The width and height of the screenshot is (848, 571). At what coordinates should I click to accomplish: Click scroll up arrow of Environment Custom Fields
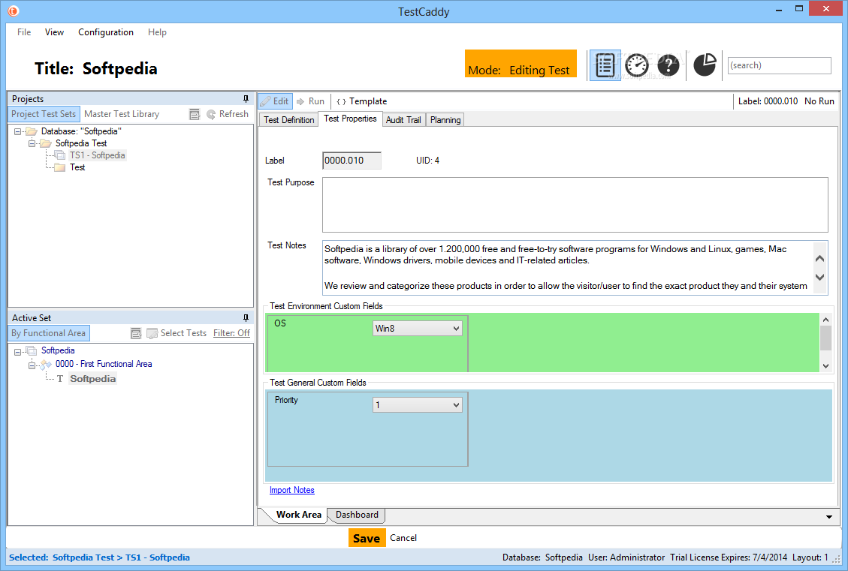point(825,319)
